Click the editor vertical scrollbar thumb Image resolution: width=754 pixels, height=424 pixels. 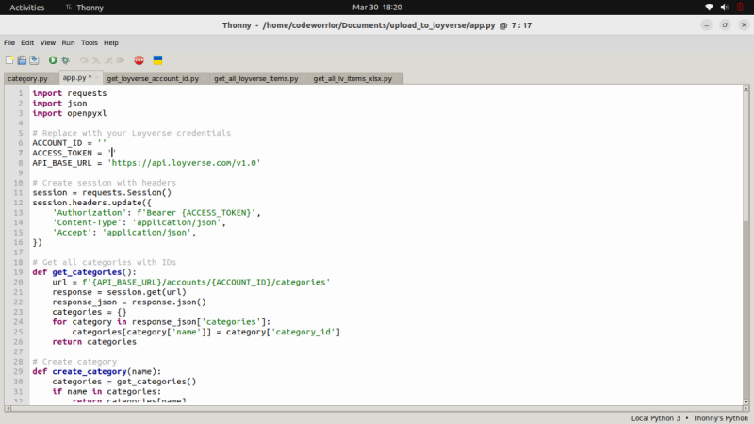point(746,156)
